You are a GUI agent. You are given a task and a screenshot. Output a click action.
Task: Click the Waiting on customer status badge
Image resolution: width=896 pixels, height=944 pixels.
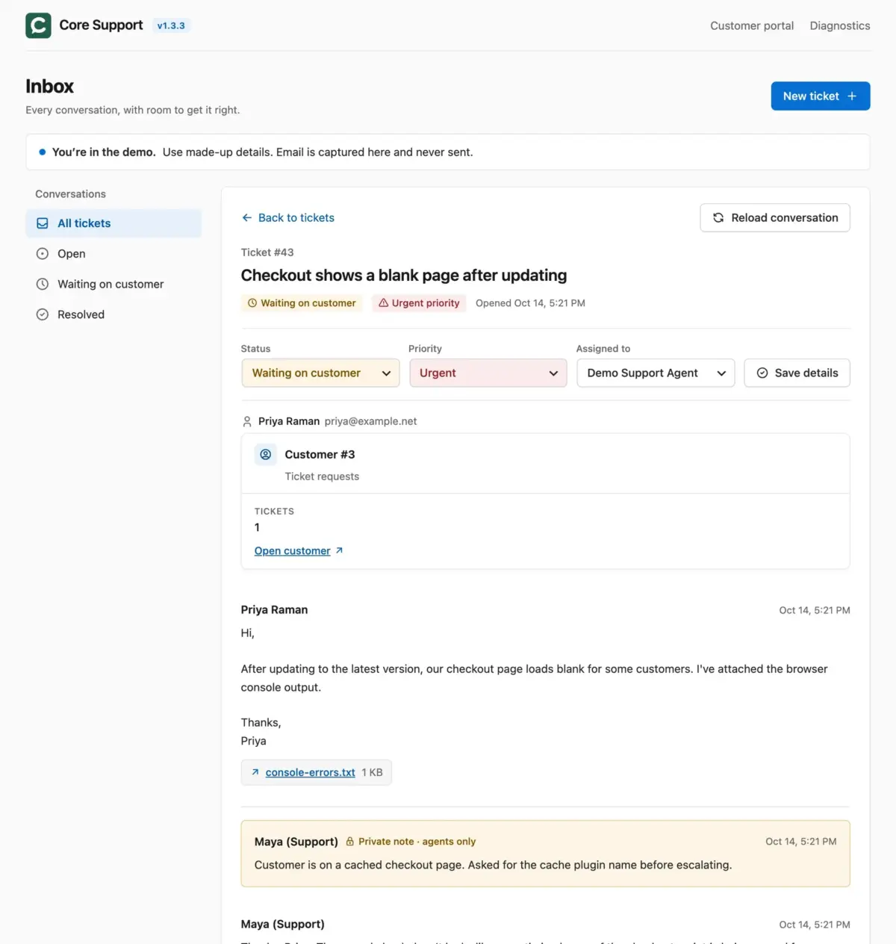pyautogui.click(x=302, y=303)
